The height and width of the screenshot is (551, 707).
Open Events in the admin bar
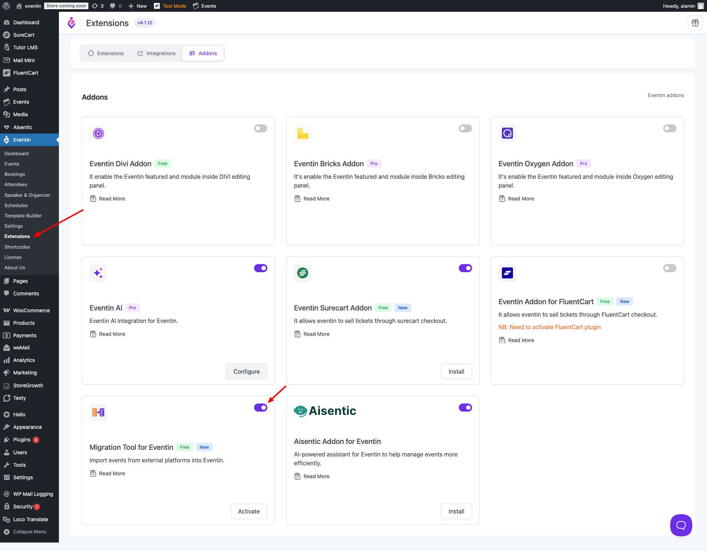[x=204, y=6]
